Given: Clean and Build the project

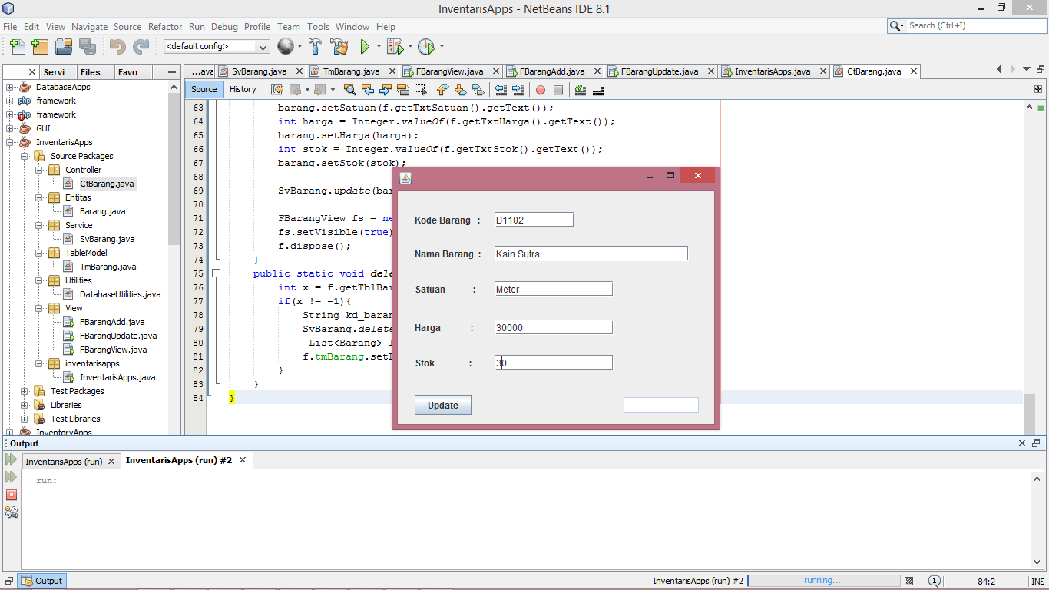Looking at the screenshot, I should (x=339, y=46).
